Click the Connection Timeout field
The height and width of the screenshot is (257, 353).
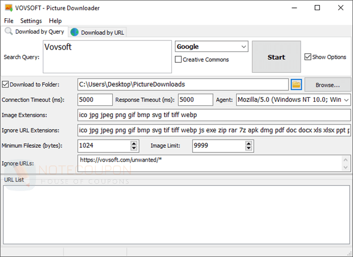[95, 100]
